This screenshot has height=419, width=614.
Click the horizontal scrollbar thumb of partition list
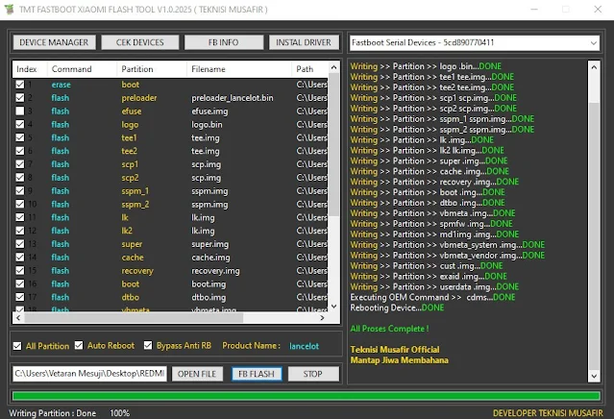(x=134, y=317)
